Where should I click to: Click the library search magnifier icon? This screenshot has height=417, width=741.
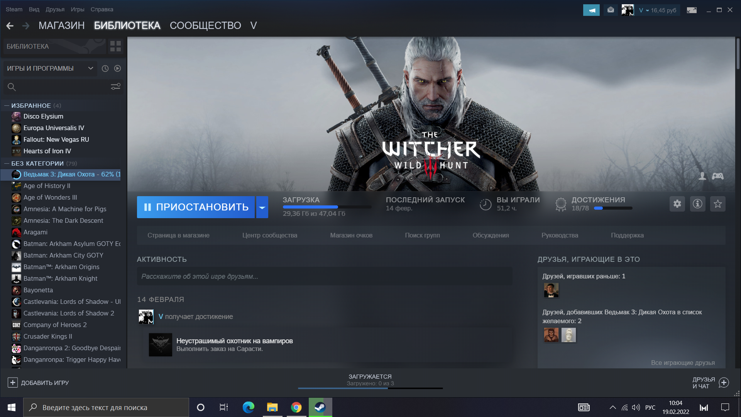click(12, 87)
